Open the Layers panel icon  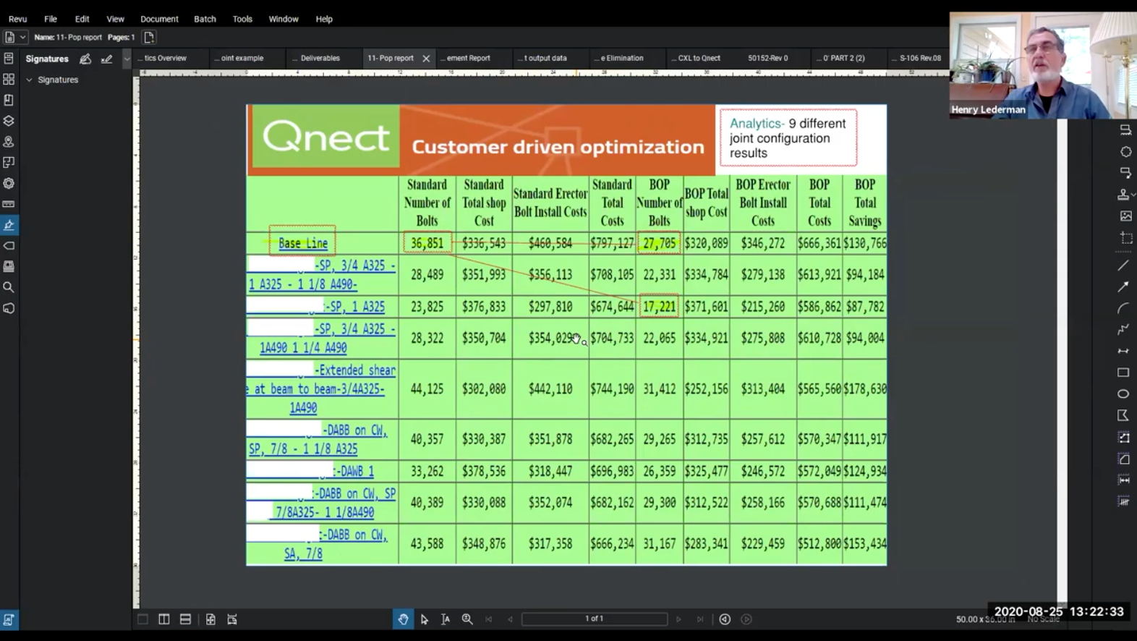click(x=9, y=121)
